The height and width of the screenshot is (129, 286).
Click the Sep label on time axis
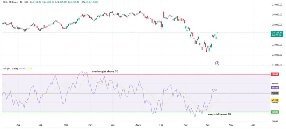tap(40, 125)
